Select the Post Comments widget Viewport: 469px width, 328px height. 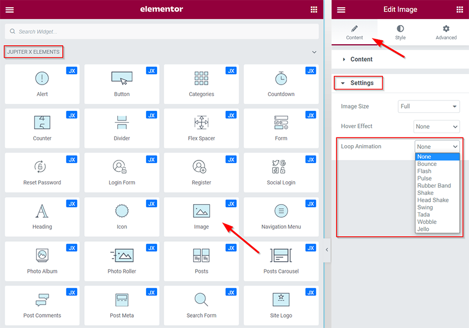tap(42, 306)
